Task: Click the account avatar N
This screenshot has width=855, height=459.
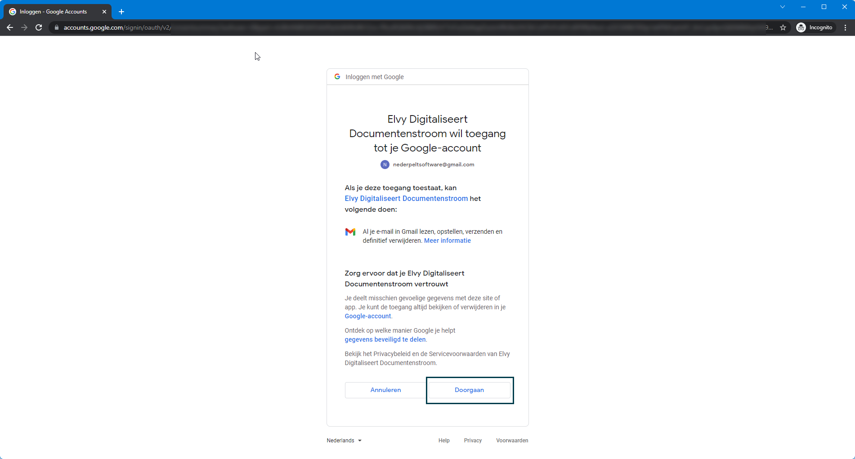Action: coord(385,165)
